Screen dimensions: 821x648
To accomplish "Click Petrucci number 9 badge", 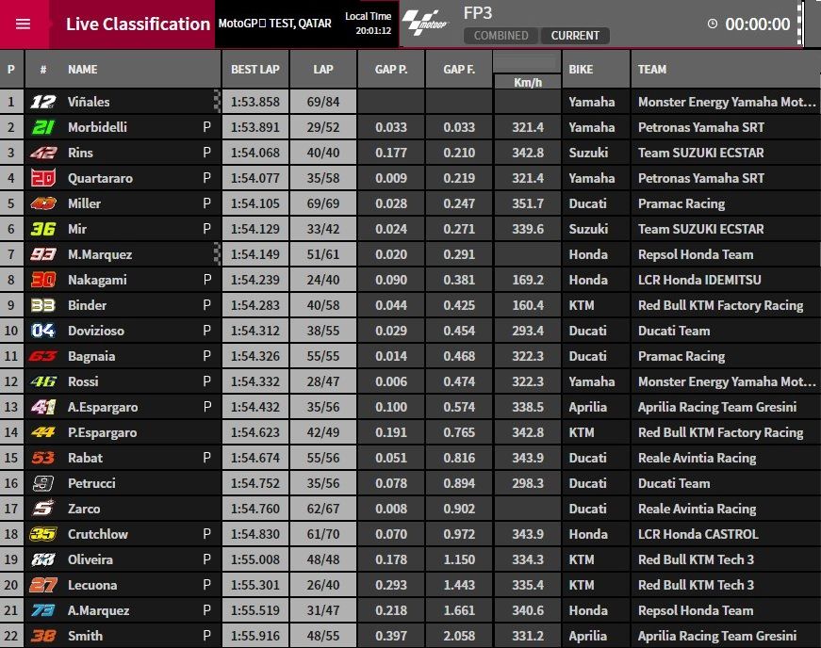I will pyautogui.click(x=43, y=483).
